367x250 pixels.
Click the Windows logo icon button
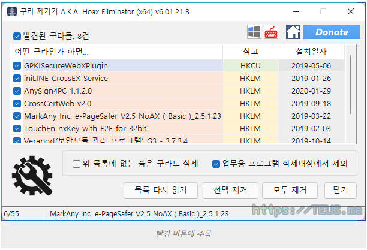(254, 32)
